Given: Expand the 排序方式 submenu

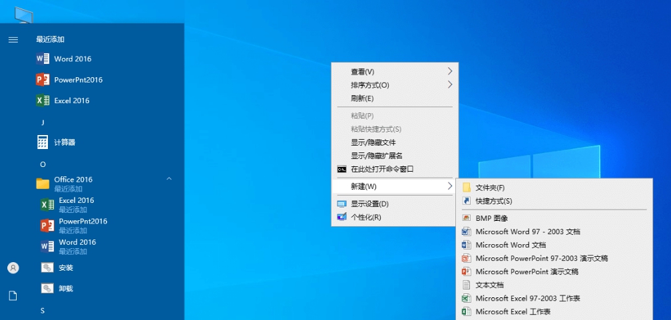Looking at the screenshot, I should point(395,85).
